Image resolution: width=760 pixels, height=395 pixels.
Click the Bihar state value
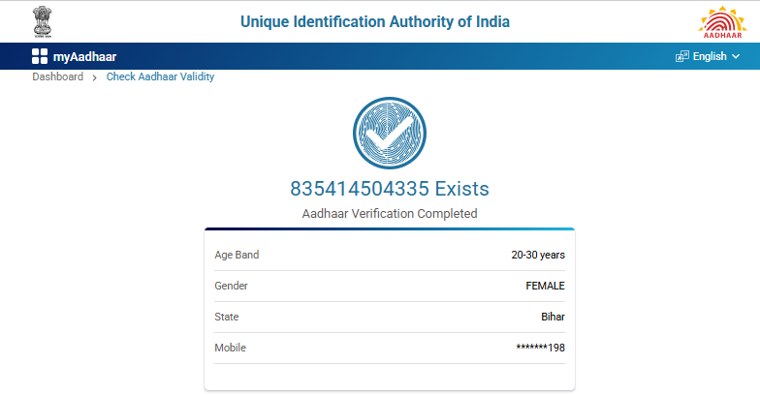click(x=553, y=317)
